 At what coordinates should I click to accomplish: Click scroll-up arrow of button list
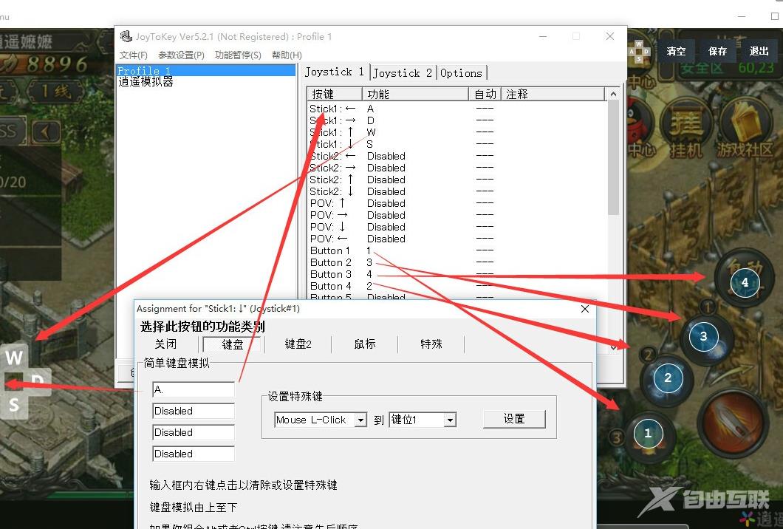[x=614, y=95]
